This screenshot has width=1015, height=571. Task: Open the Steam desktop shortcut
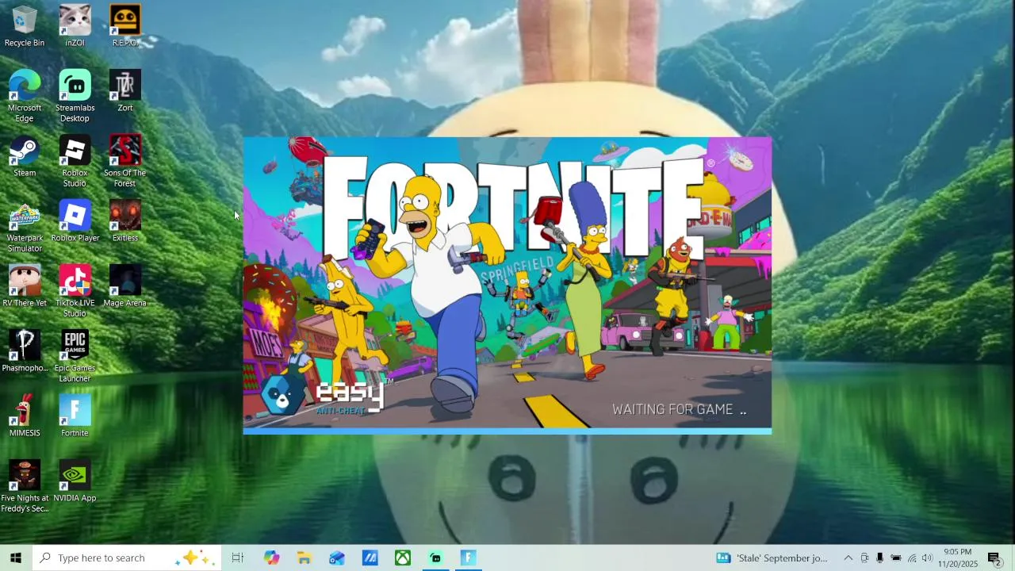point(25,156)
